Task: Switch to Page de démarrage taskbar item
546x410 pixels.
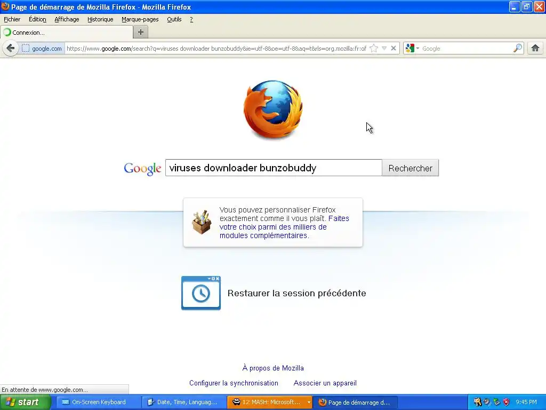Action: 355,402
